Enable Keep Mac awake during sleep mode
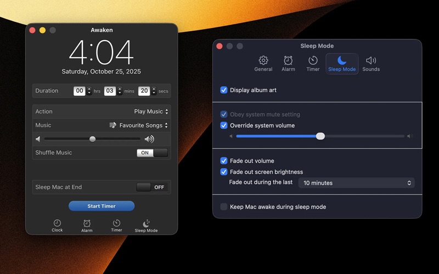This screenshot has width=439, height=274. pyautogui.click(x=224, y=207)
